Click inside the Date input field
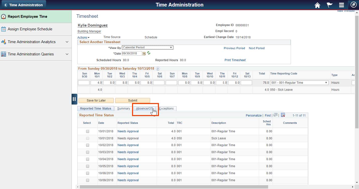359x189 pixels. [131, 53]
